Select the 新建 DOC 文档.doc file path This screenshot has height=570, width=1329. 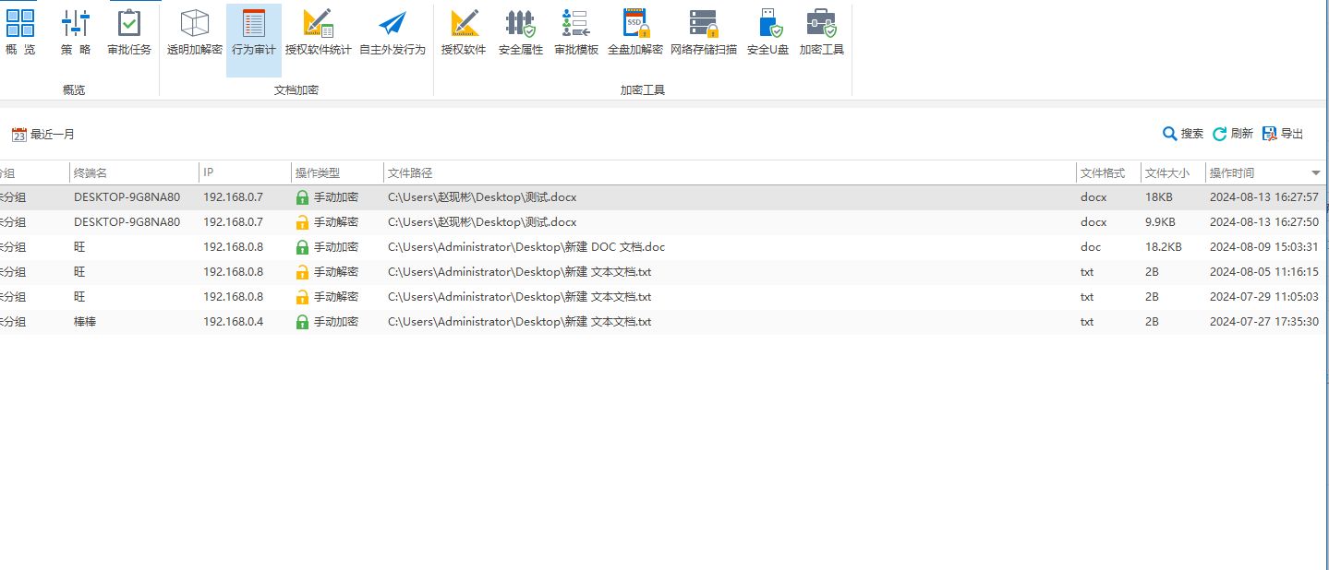click(x=526, y=247)
